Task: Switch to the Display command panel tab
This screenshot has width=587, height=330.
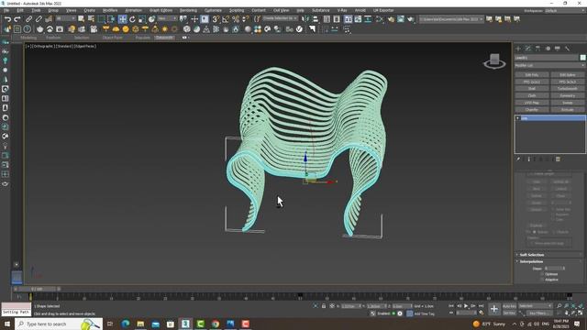Action: [x=558, y=49]
